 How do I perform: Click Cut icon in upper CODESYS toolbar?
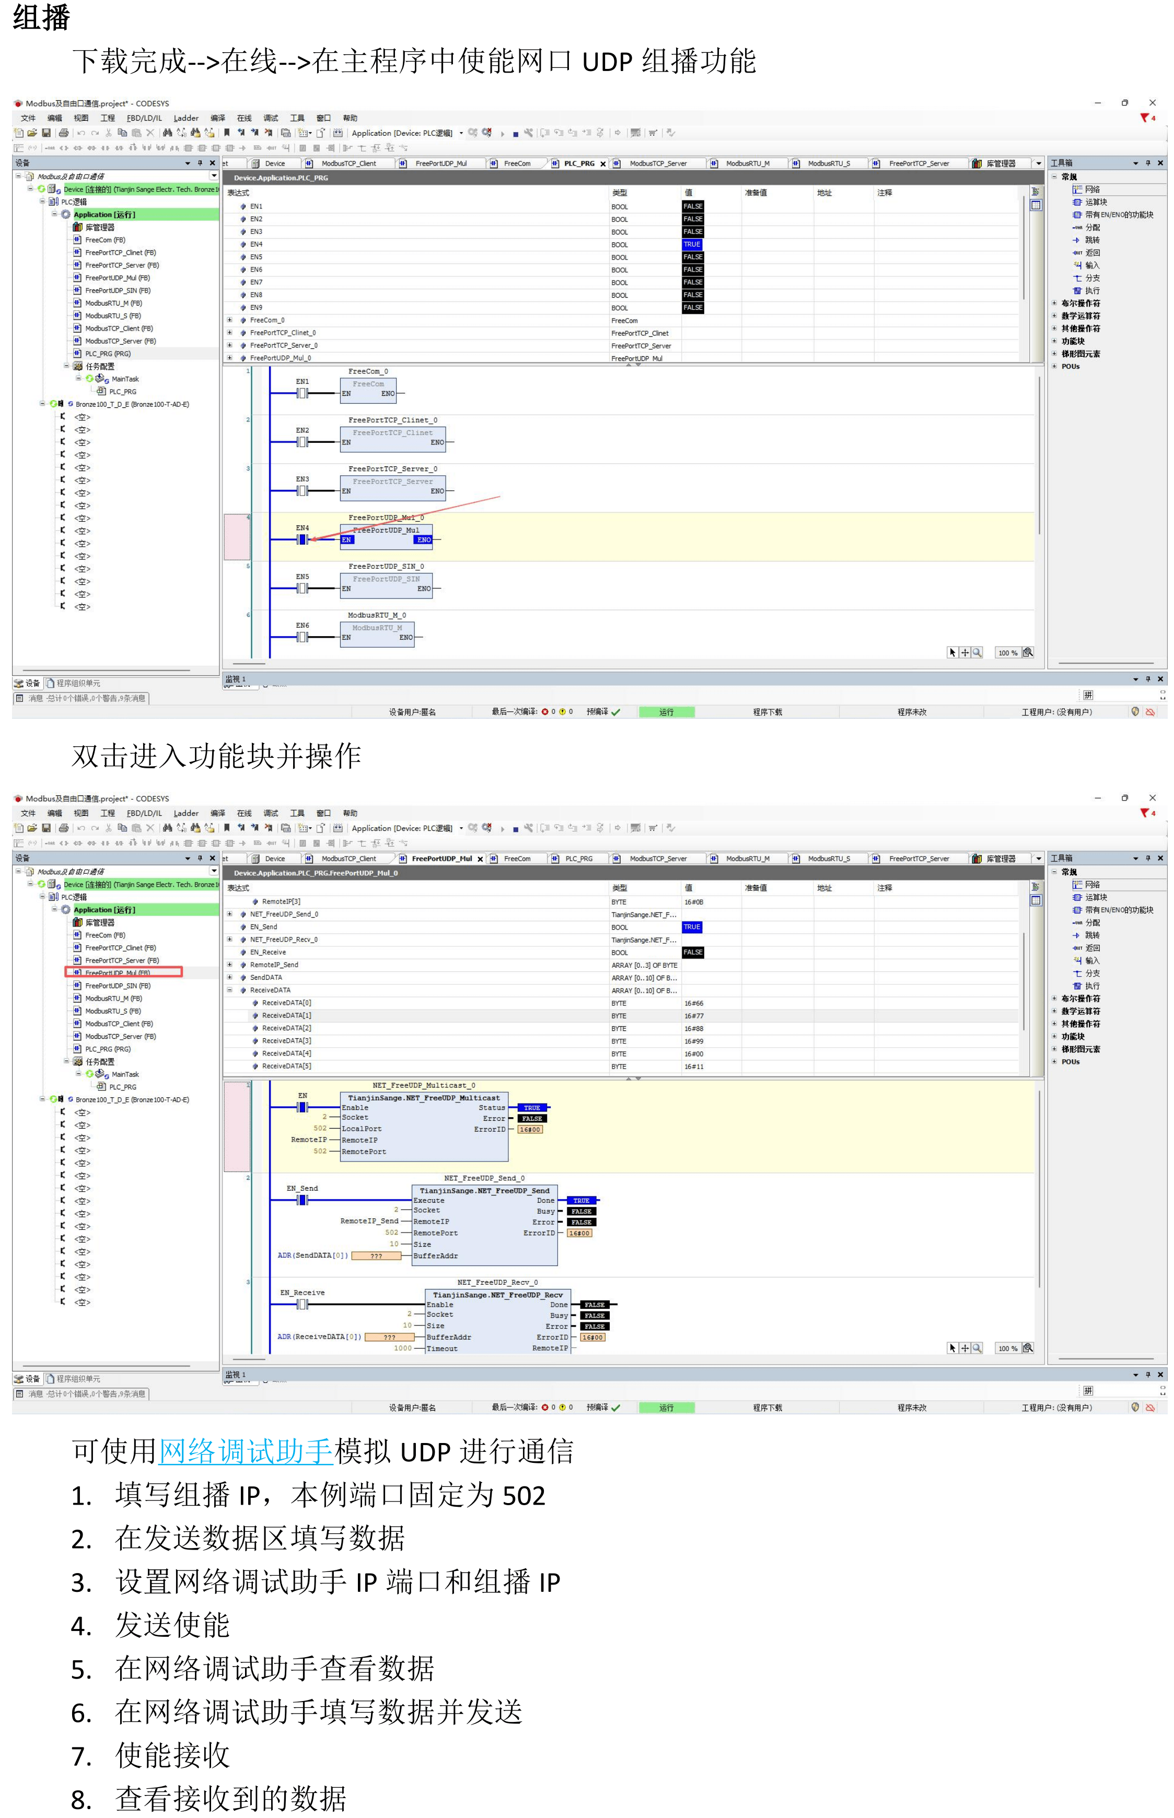[108, 133]
